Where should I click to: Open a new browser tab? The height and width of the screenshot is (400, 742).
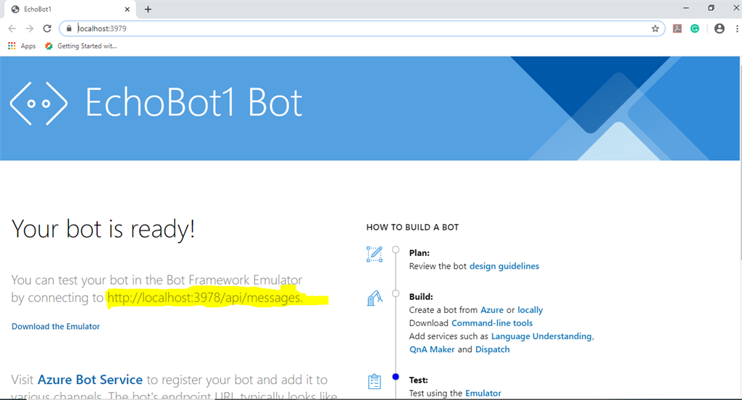coord(148,9)
